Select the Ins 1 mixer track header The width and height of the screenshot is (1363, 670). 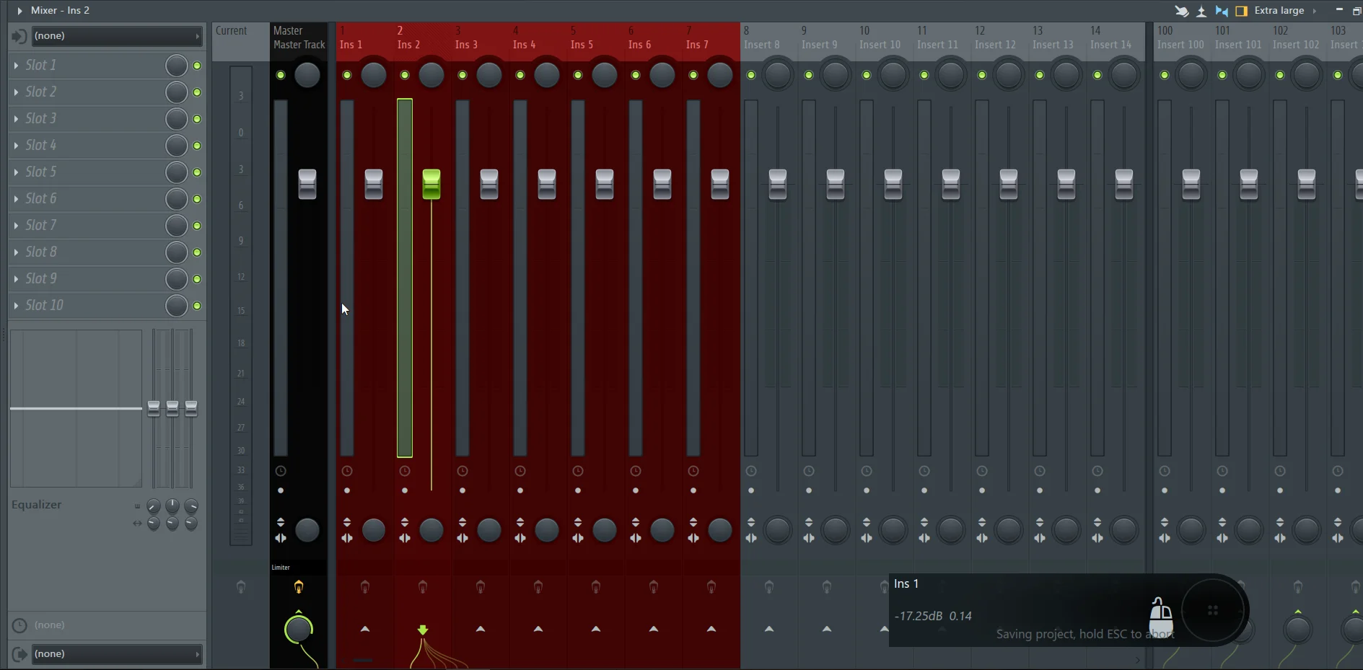[x=365, y=38]
